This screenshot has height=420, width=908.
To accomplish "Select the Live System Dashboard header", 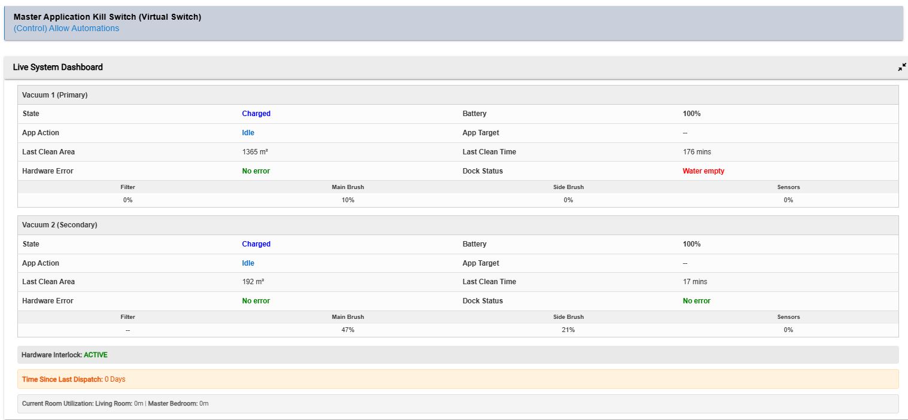I will tap(456, 68).
